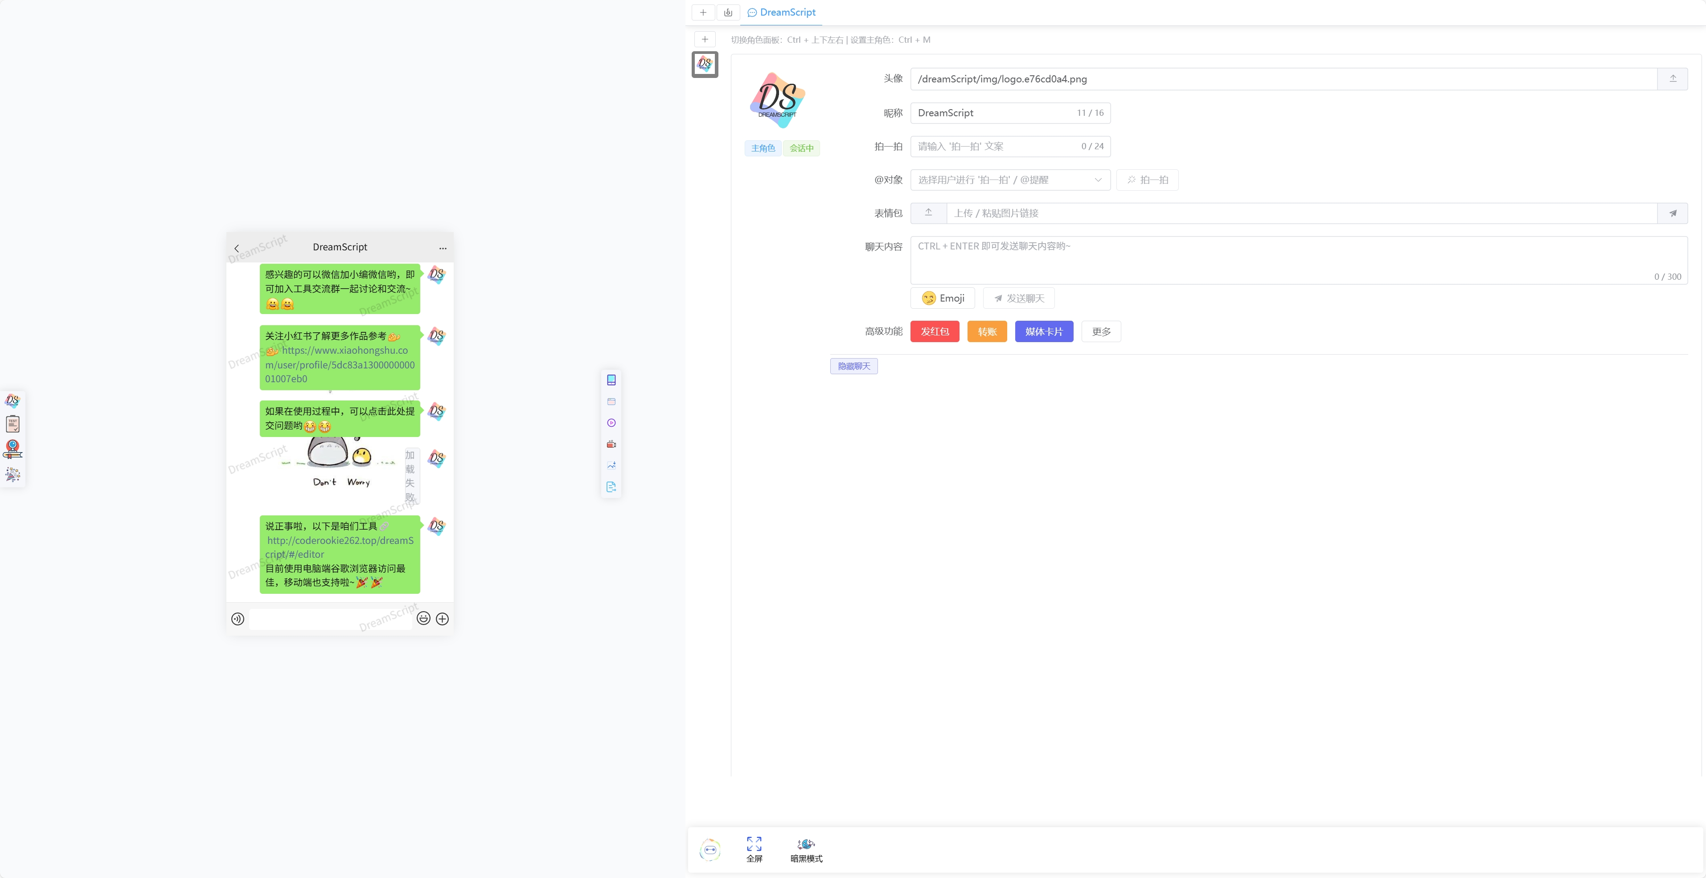The height and width of the screenshot is (878, 1706).
Task: Focus the 头像 avatar path input
Action: 1284,79
